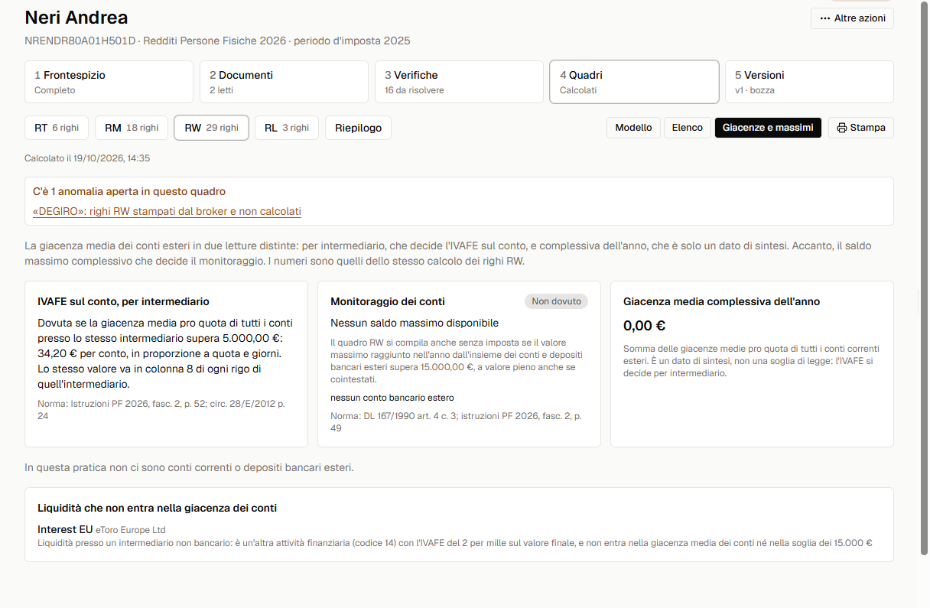Click the 0,00 € giacenza value
The width and height of the screenshot is (930, 608).
(645, 326)
